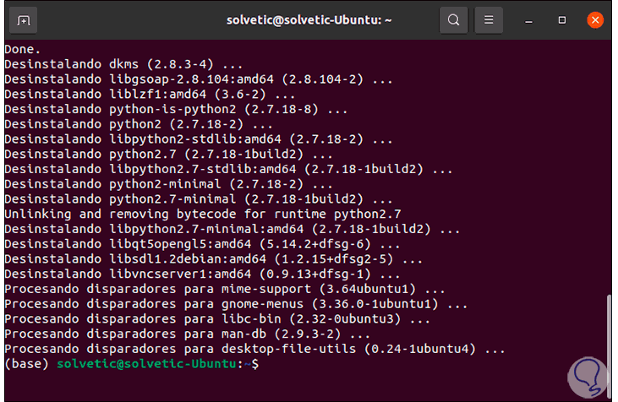
Task: Click the gnome-menus triggers line
Action: (x=236, y=303)
